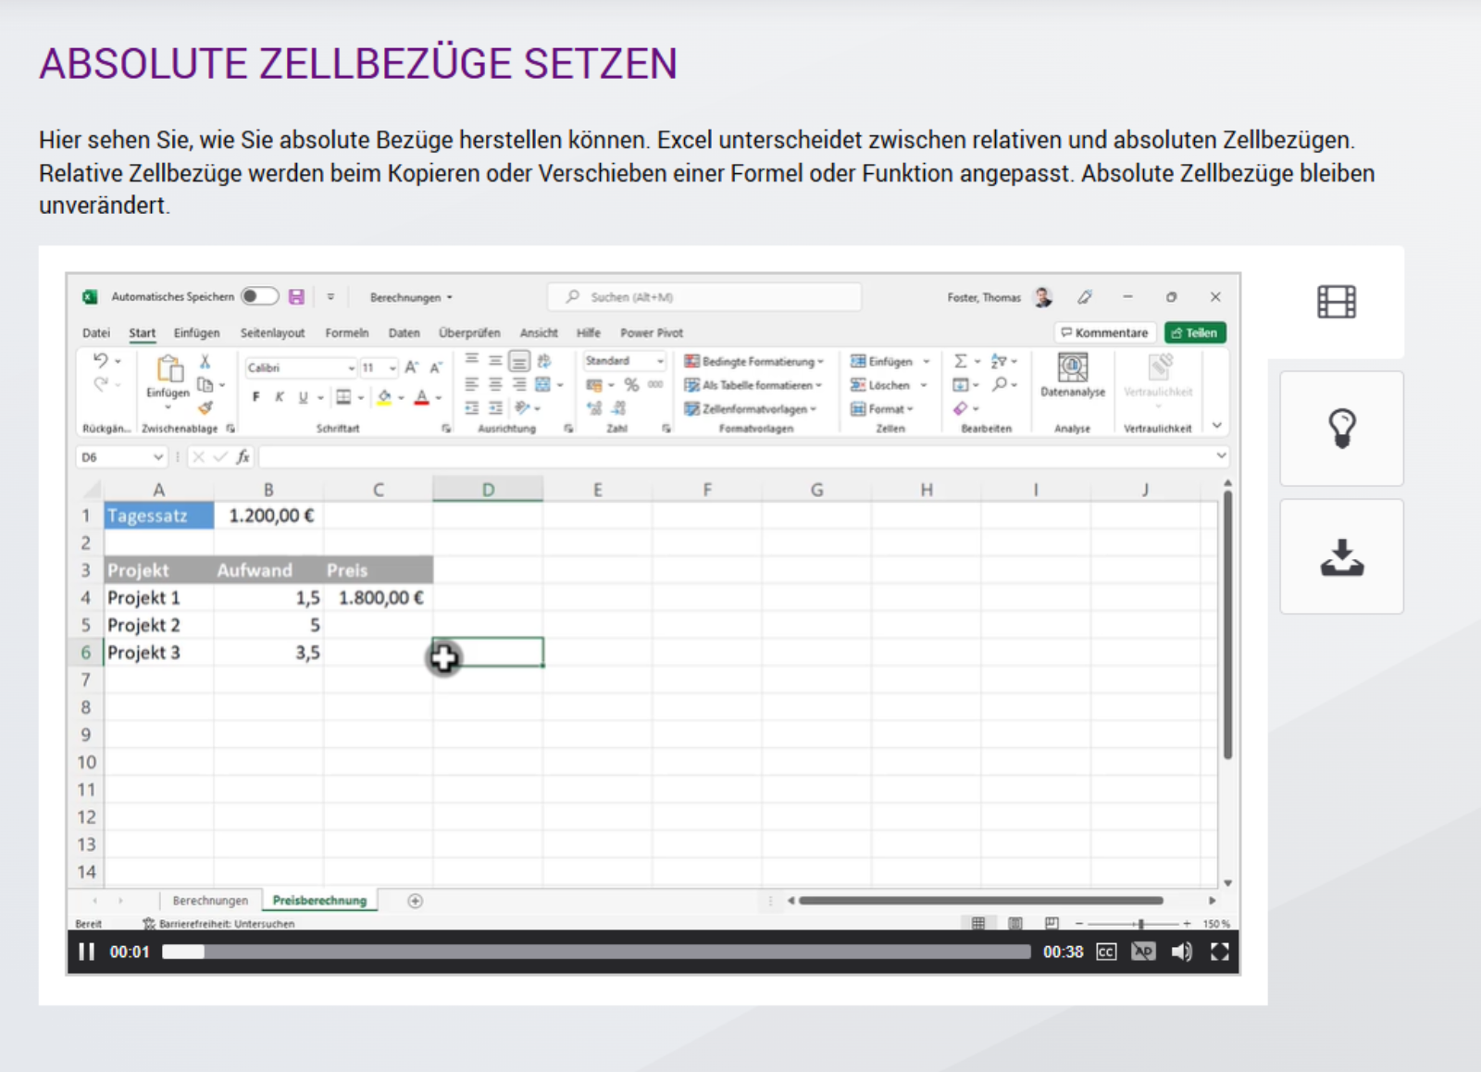1481x1072 pixels.
Task: Open the Formeln ribbon tab
Action: click(x=346, y=333)
